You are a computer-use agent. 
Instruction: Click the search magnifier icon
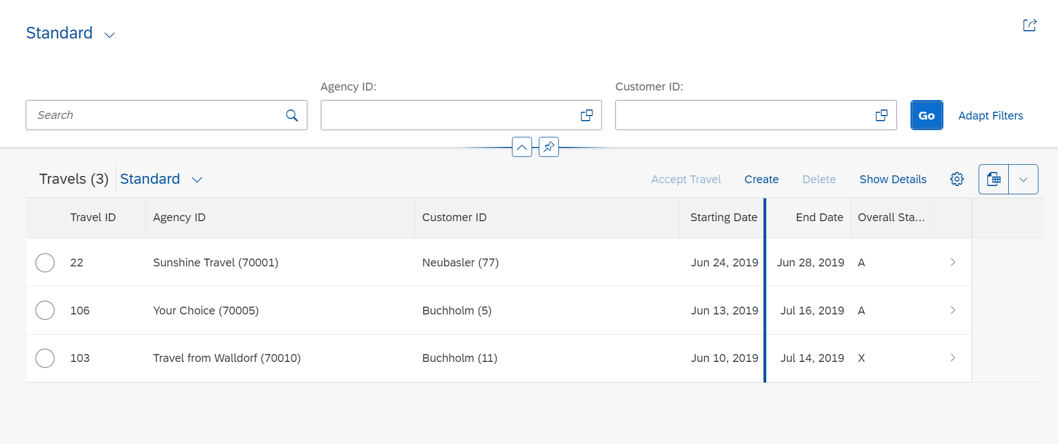coord(292,115)
